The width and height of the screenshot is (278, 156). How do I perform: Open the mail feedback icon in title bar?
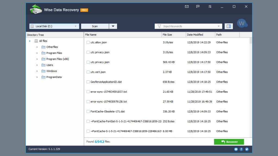187,6
